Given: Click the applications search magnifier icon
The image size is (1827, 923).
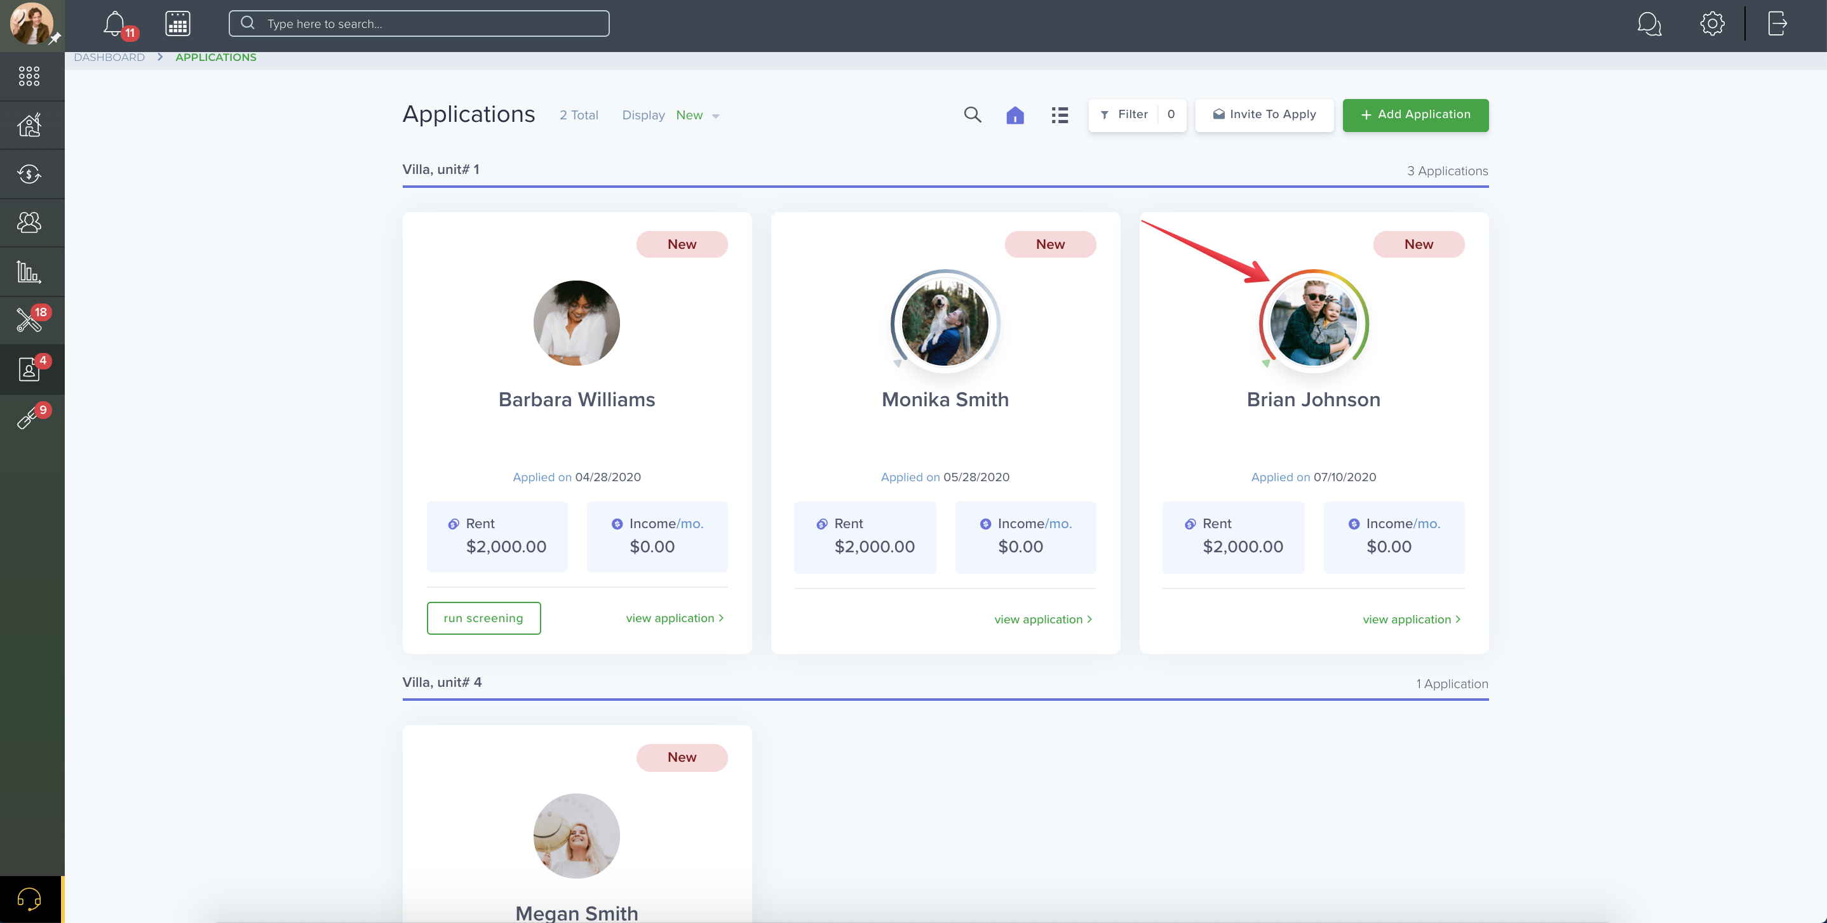Looking at the screenshot, I should click(973, 115).
